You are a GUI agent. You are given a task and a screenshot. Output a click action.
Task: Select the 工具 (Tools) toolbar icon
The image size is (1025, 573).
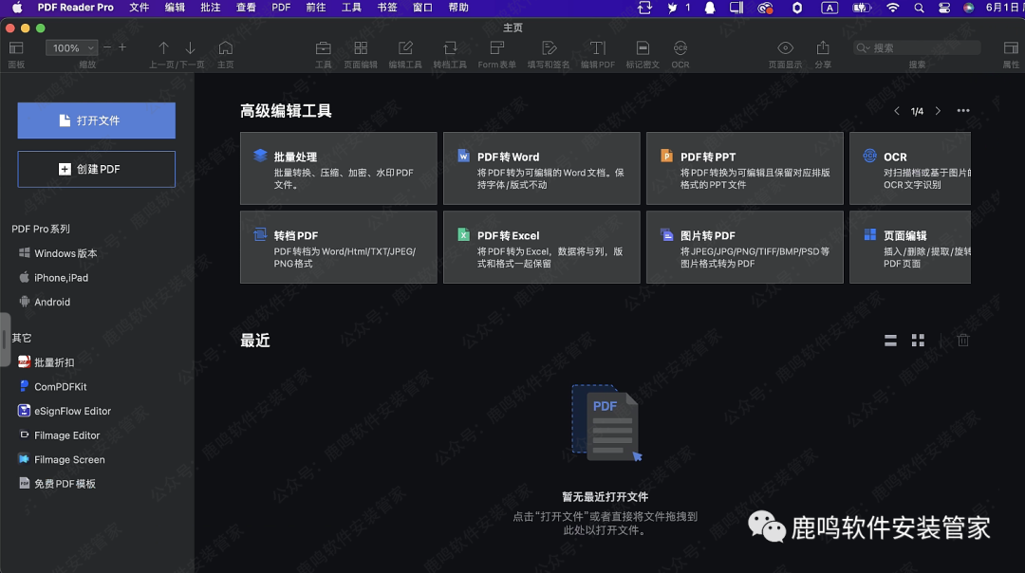323,52
